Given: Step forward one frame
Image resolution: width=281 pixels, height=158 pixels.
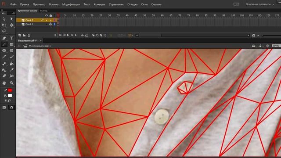Looking at the screenshot, I should [x=72, y=35].
